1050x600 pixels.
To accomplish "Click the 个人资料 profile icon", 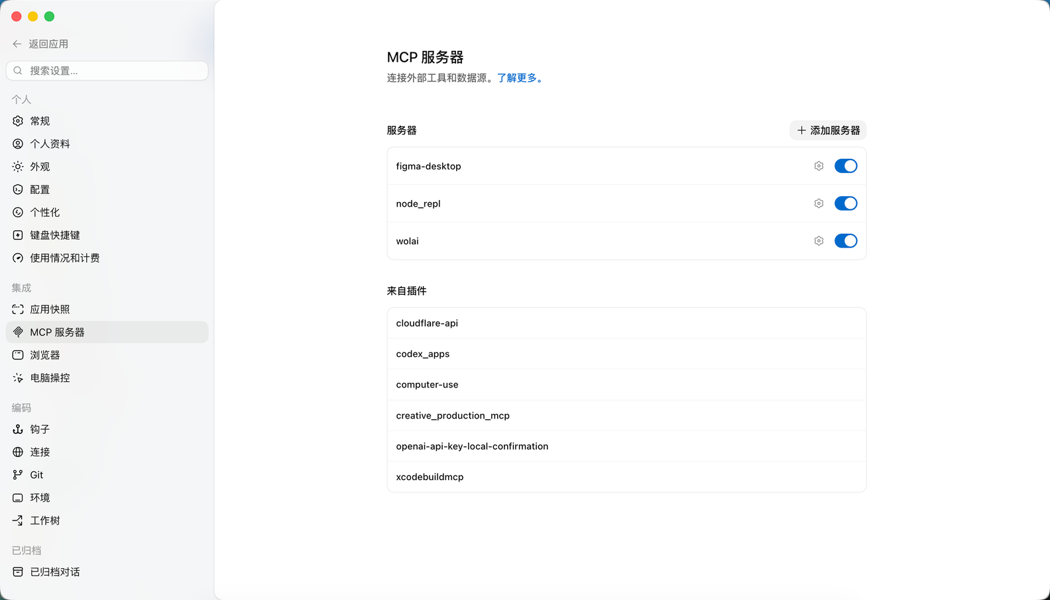I will (x=18, y=144).
